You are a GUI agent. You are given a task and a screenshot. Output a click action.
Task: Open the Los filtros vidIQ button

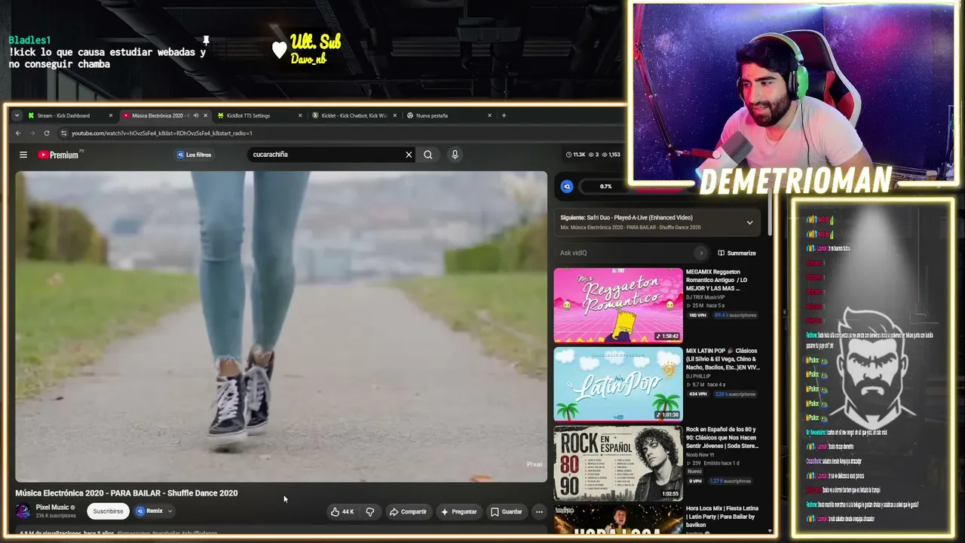(x=194, y=155)
